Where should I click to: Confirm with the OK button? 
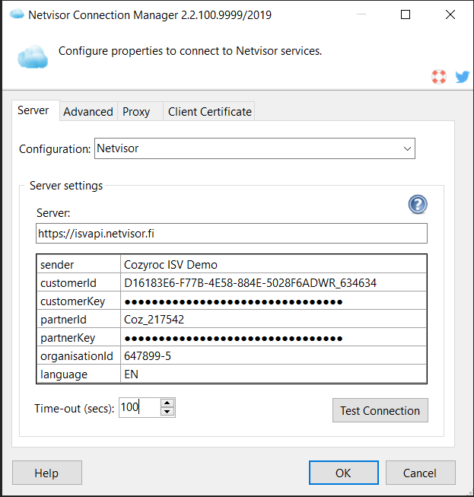coord(343,473)
